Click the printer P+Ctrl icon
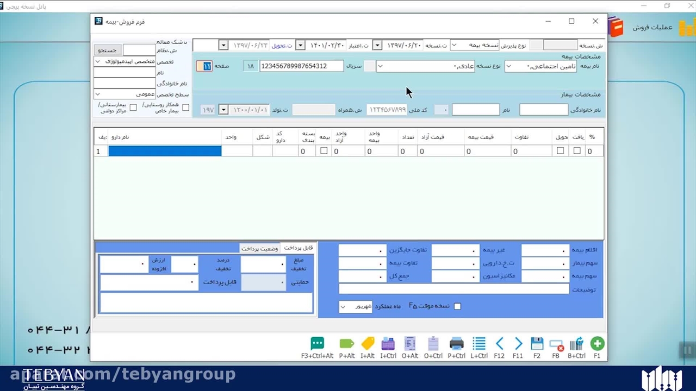 coord(456,344)
